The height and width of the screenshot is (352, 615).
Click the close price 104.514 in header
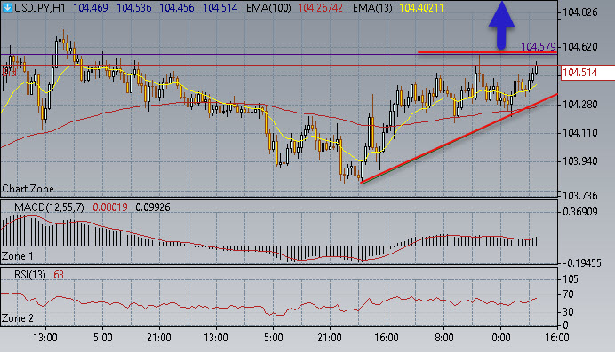(220, 8)
